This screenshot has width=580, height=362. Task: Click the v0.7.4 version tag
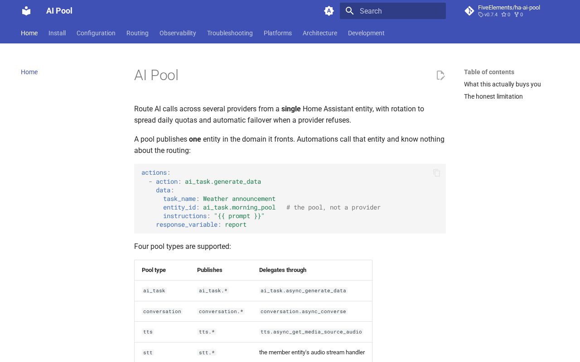pyautogui.click(x=488, y=14)
